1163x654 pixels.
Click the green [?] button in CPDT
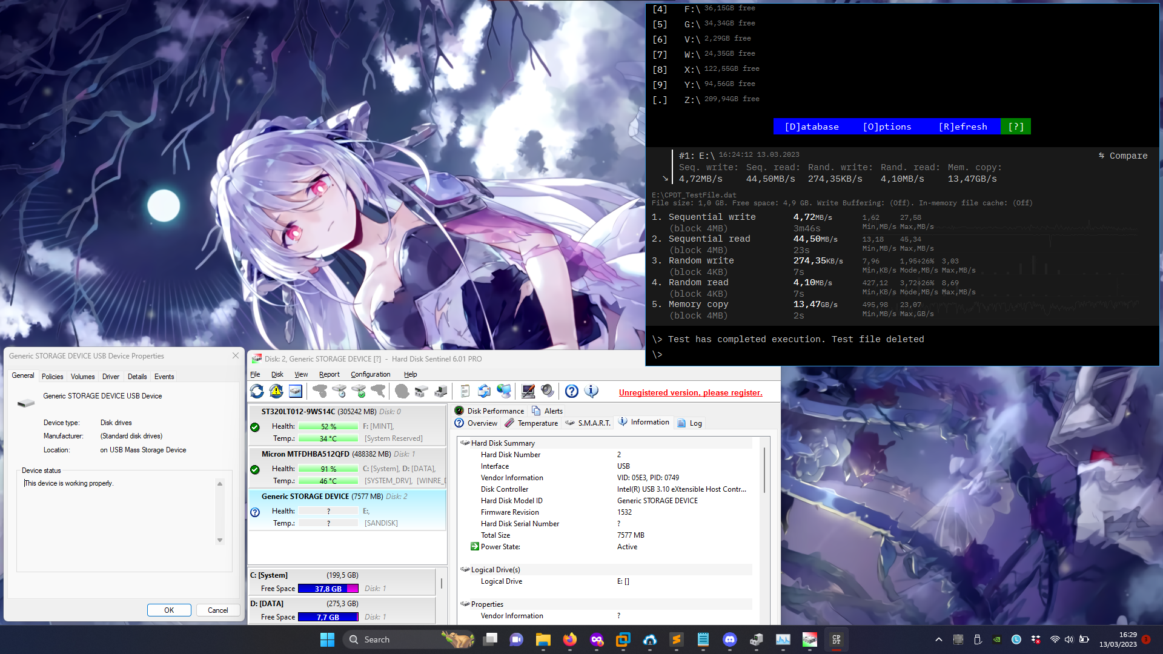pos(1016,127)
